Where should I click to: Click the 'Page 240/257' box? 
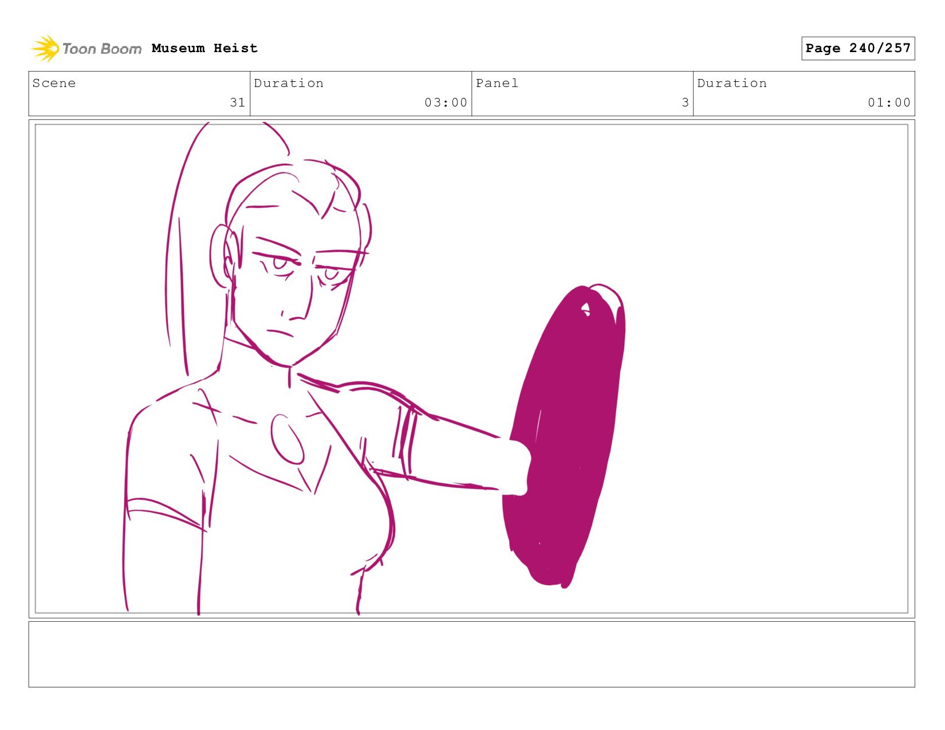[x=857, y=48]
